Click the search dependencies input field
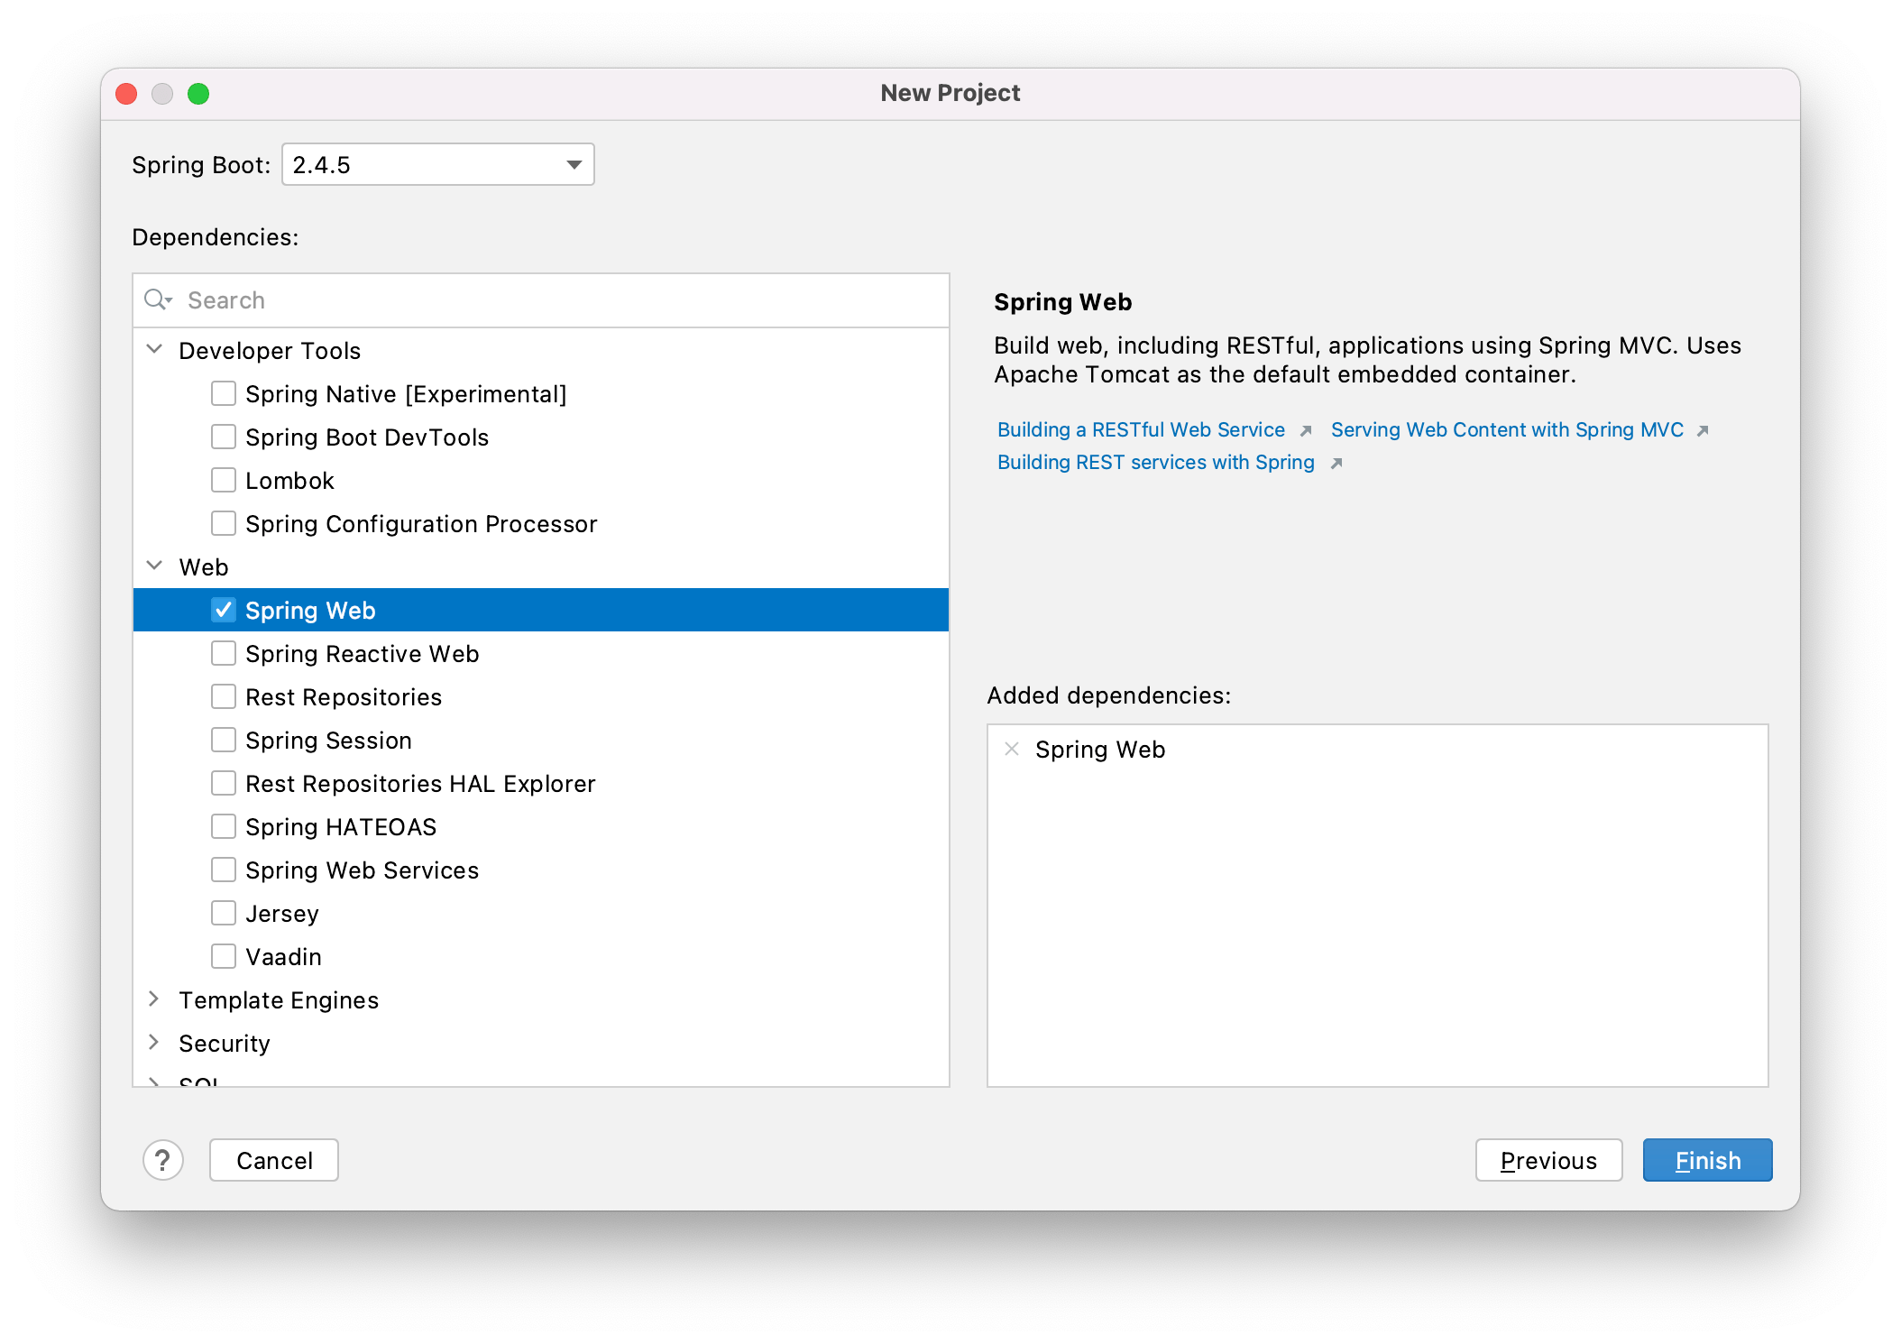1901x1344 pixels. (539, 299)
